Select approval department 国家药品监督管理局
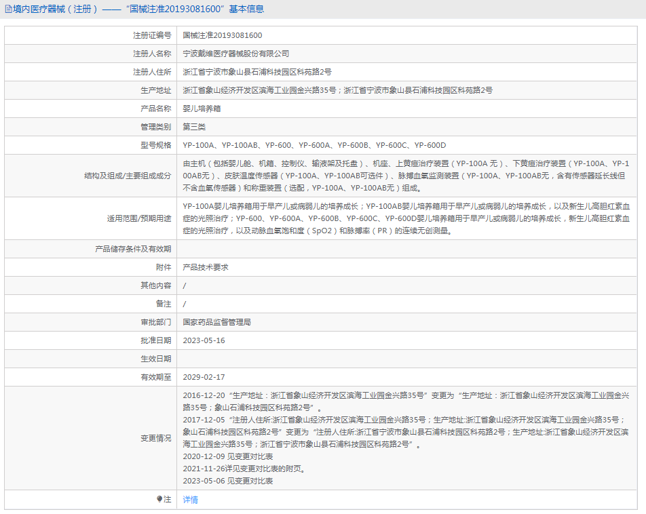 (x=222, y=322)
